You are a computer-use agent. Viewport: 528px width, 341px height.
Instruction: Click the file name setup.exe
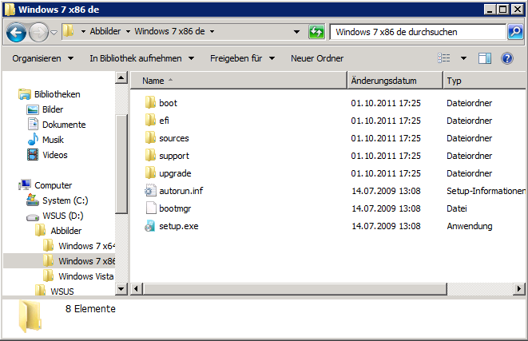tap(178, 226)
